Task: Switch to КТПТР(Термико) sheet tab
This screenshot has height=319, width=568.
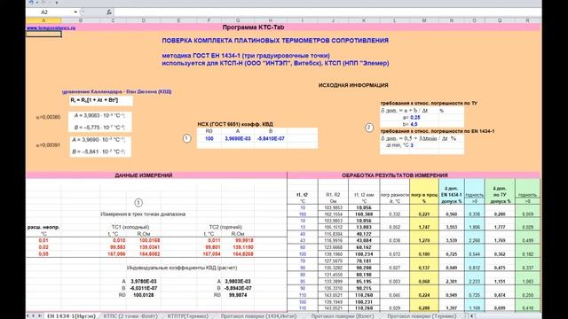Action: (x=187, y=315)
